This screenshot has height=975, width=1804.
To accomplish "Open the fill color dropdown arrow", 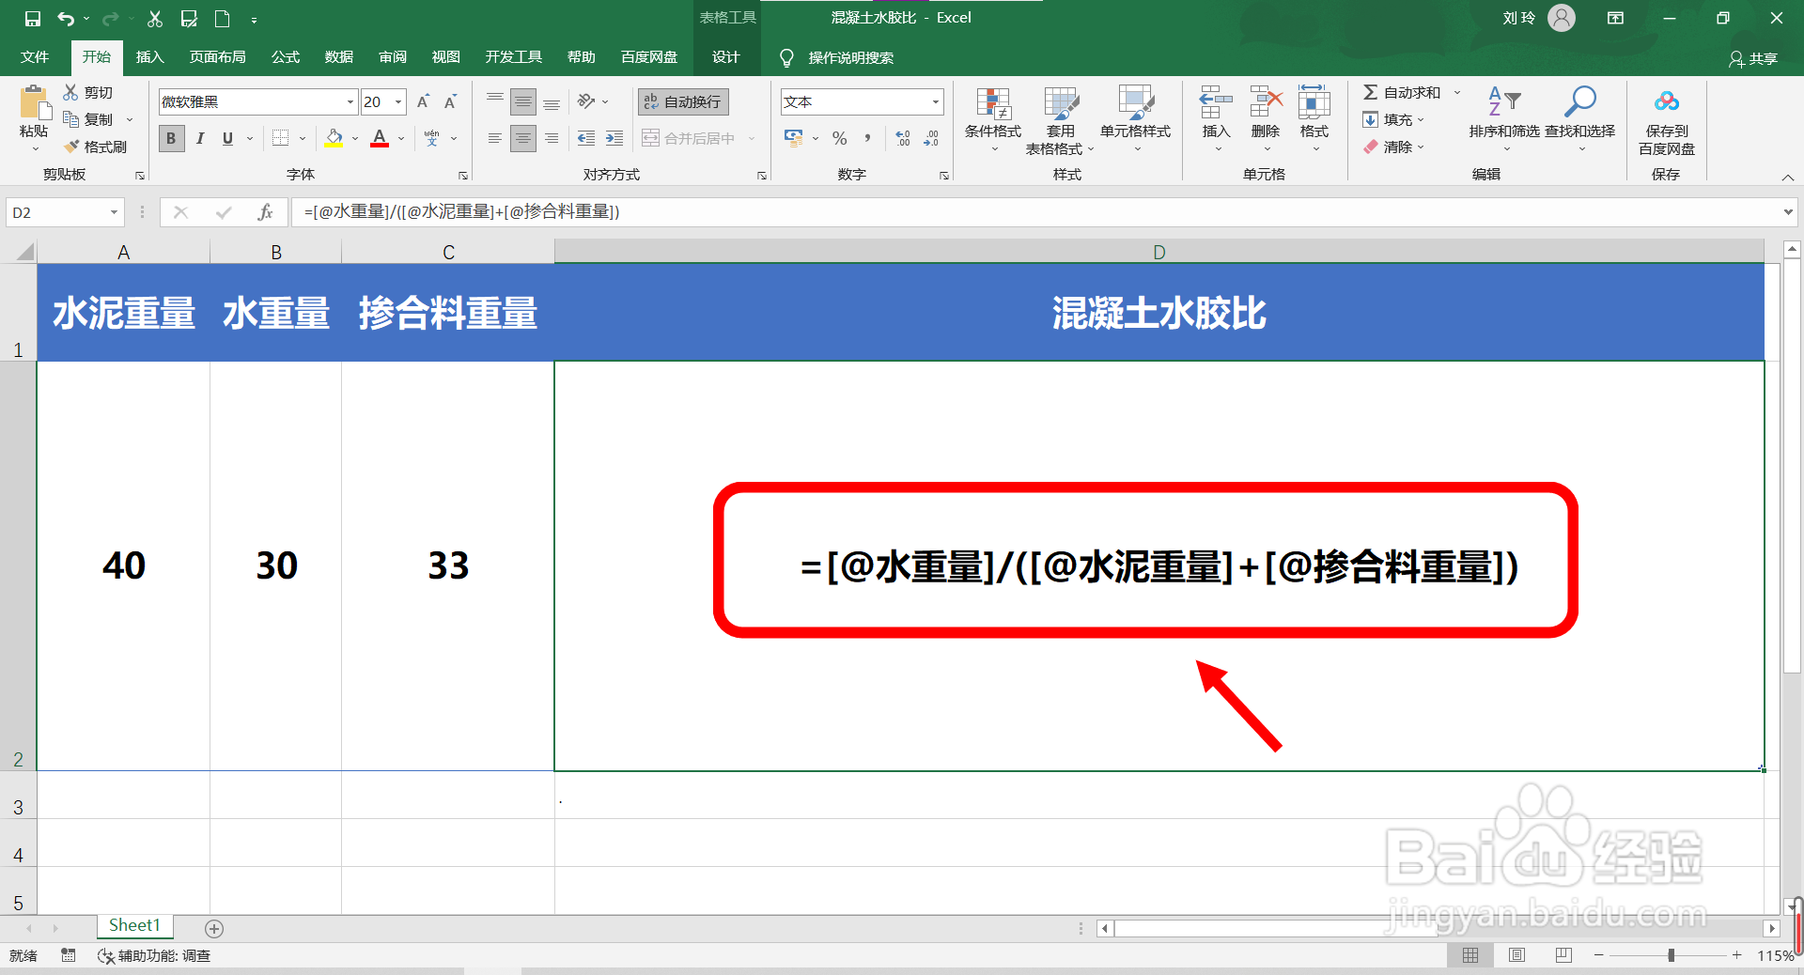I will (x=354, y=138).
